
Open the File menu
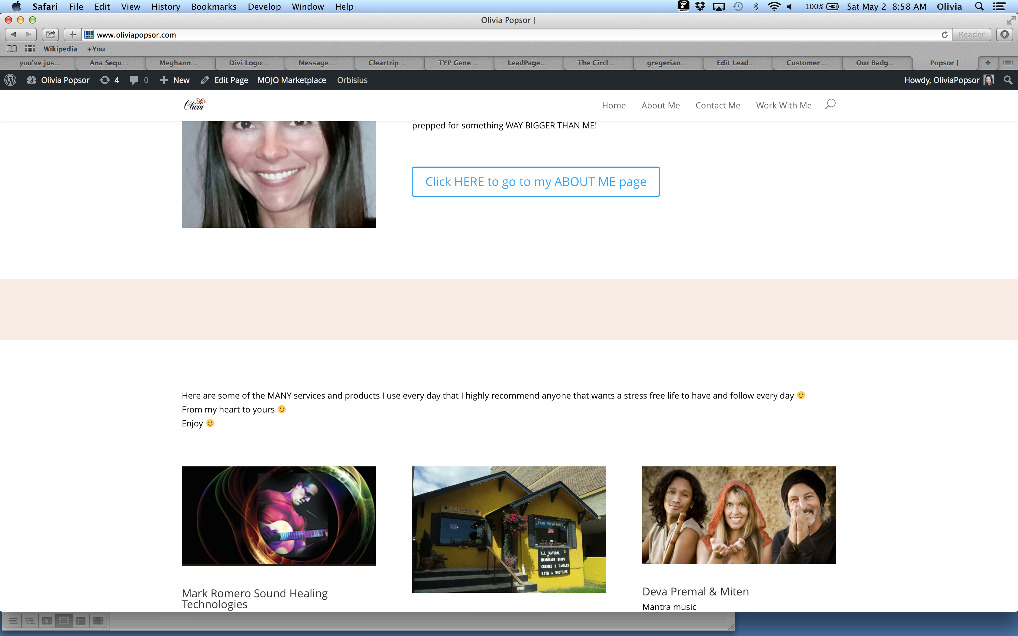click(x=76, y=7)
